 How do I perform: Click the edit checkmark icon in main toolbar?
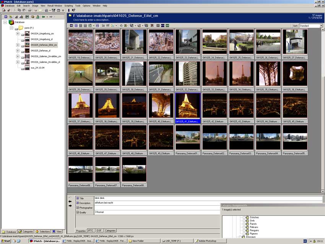click(x=54, y=10)
